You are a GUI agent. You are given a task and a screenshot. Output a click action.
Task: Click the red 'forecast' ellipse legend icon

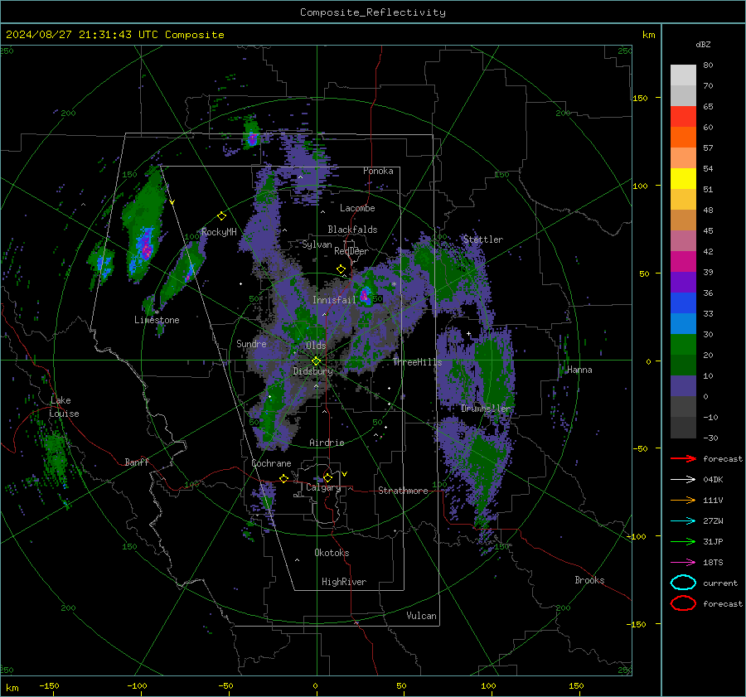pyautogui.click(x=683, y=603)
